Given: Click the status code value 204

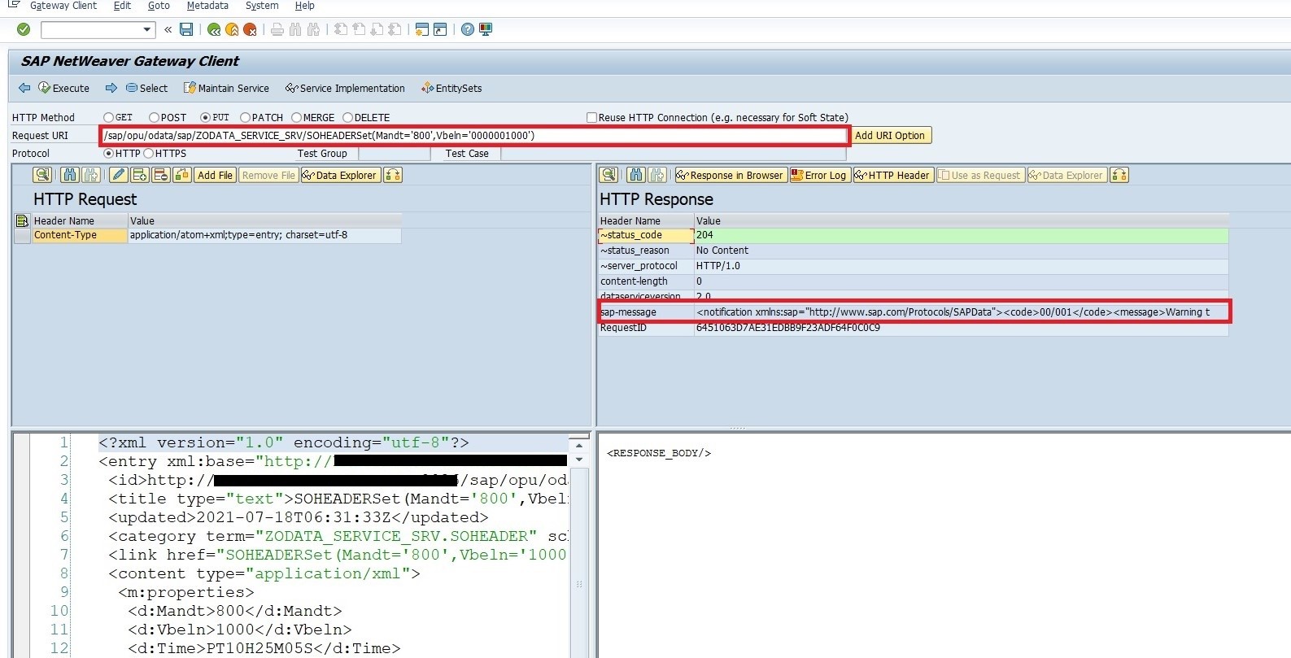Looking at the screenshot, I should coord(704,236).
